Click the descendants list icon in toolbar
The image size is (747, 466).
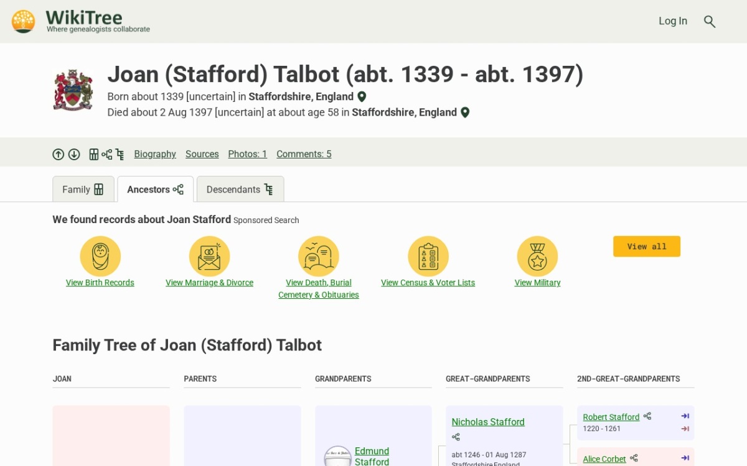coord(120,154)
